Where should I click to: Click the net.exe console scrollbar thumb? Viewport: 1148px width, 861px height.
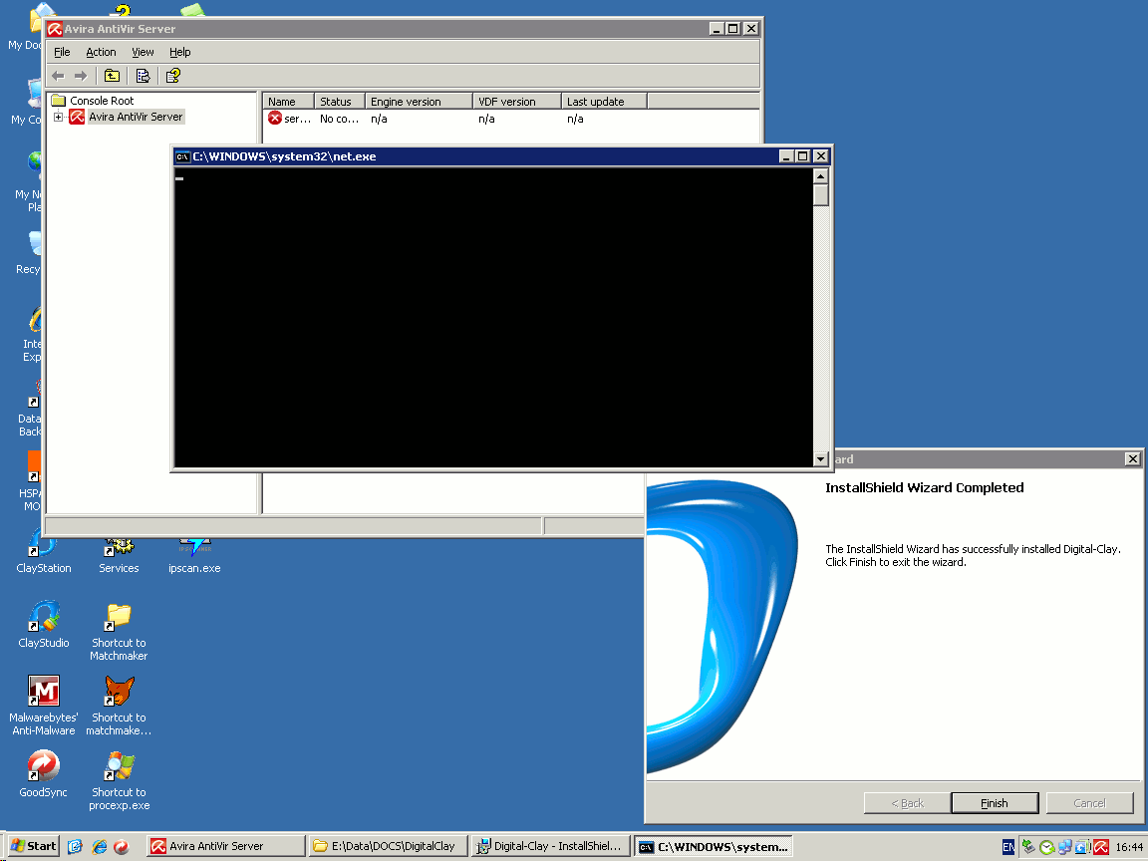[821, 195]
